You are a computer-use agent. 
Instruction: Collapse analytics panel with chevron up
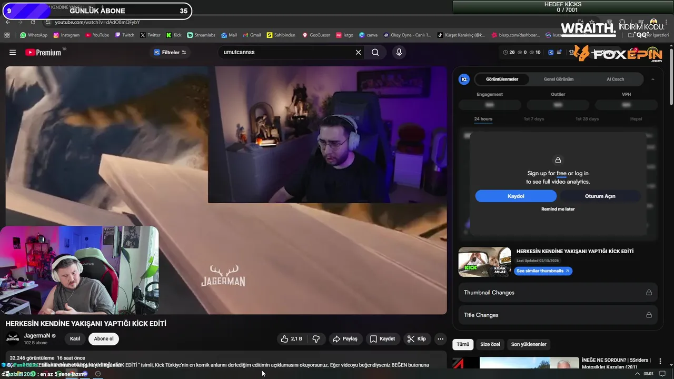[652, 79]
